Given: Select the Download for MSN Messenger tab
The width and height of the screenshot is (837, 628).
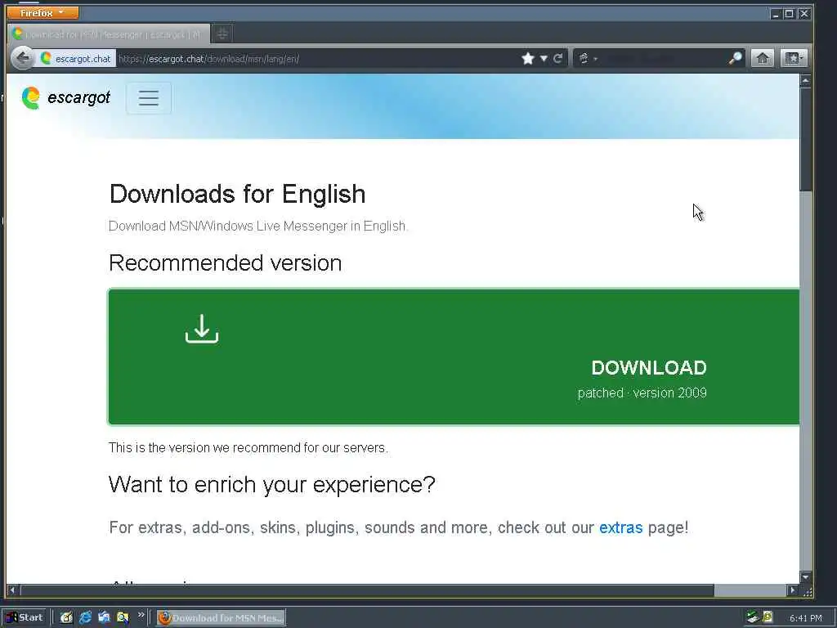Looking at the screenshot, I should [x=110, y=34].
